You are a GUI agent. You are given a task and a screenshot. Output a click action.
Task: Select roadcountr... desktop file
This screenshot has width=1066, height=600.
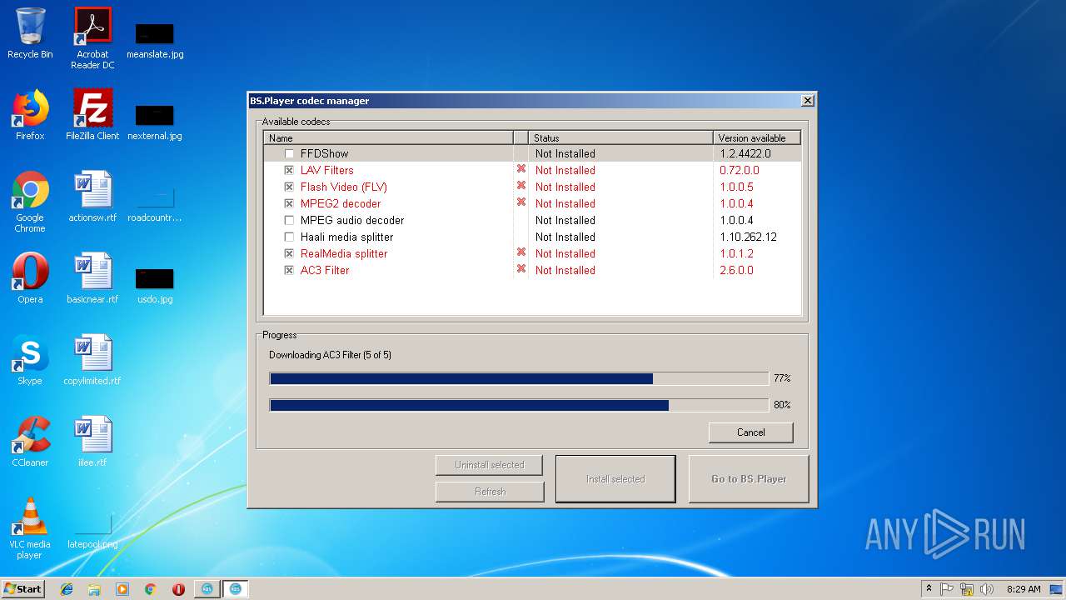(x=155, y=204)
